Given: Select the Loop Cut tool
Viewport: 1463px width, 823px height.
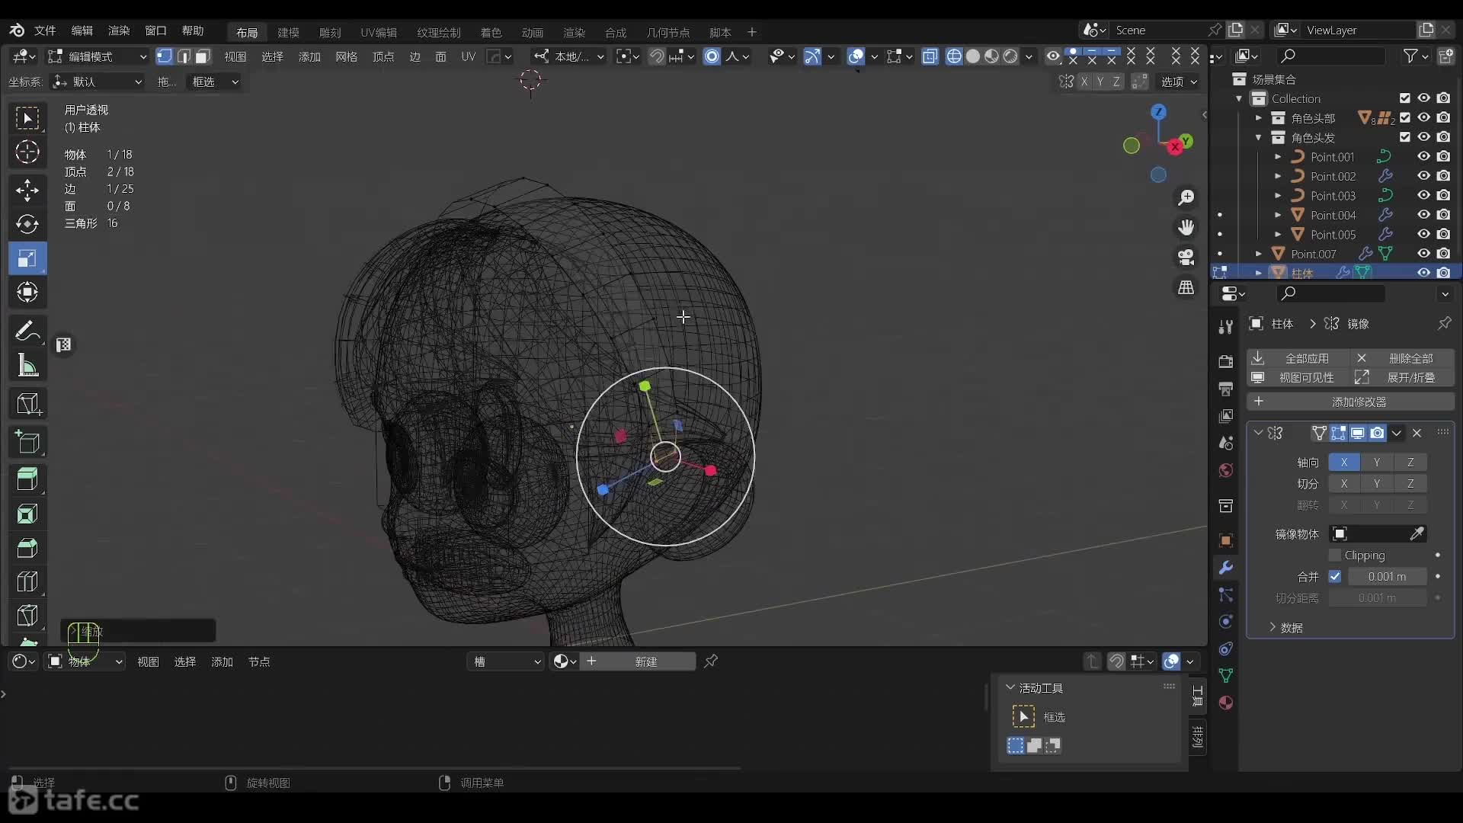Looking at the screenshot, I should (27, 582).
